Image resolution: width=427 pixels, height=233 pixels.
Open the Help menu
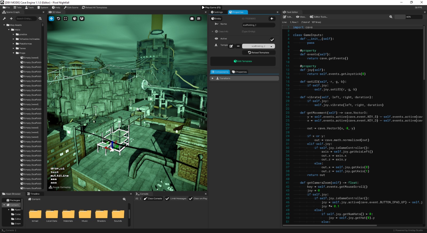point(56,7)
